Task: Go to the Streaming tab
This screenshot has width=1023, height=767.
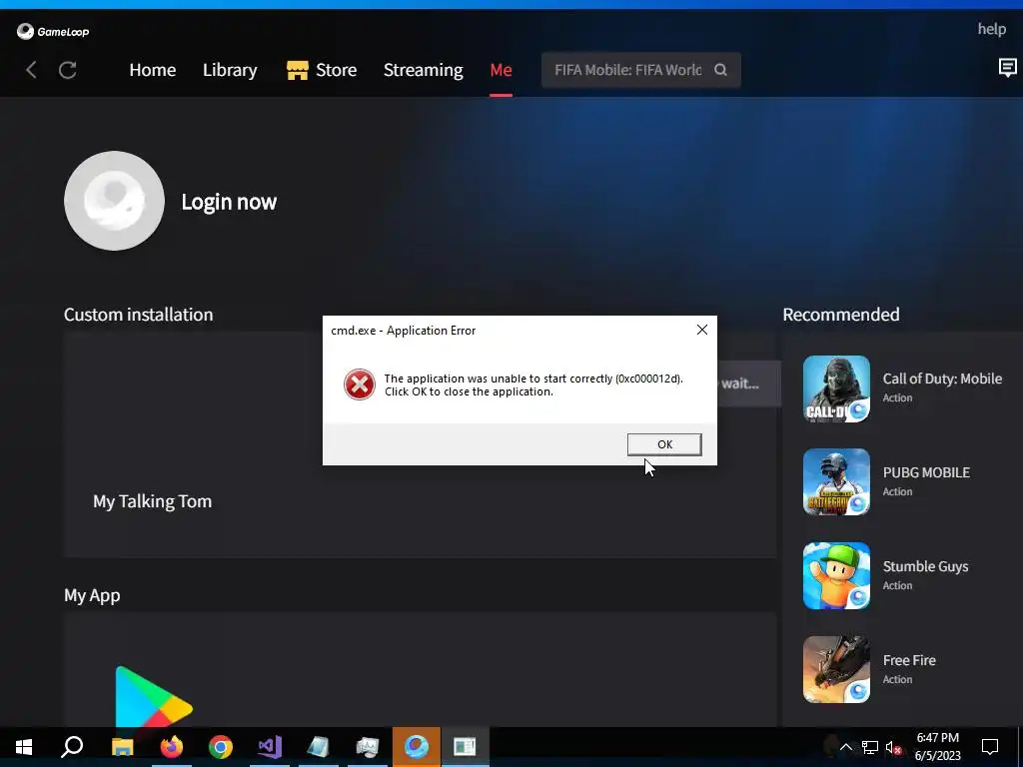Action: tap(424, 70)
